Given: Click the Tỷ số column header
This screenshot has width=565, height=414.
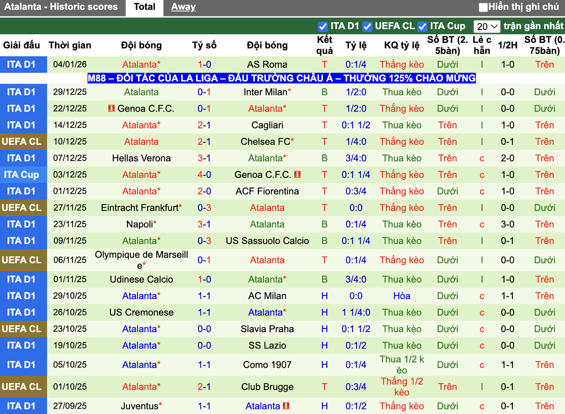Looking at the screenshot, I should 204,45.
